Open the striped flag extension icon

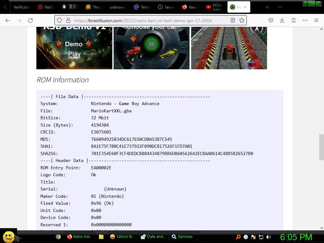(x=293, y=20)
